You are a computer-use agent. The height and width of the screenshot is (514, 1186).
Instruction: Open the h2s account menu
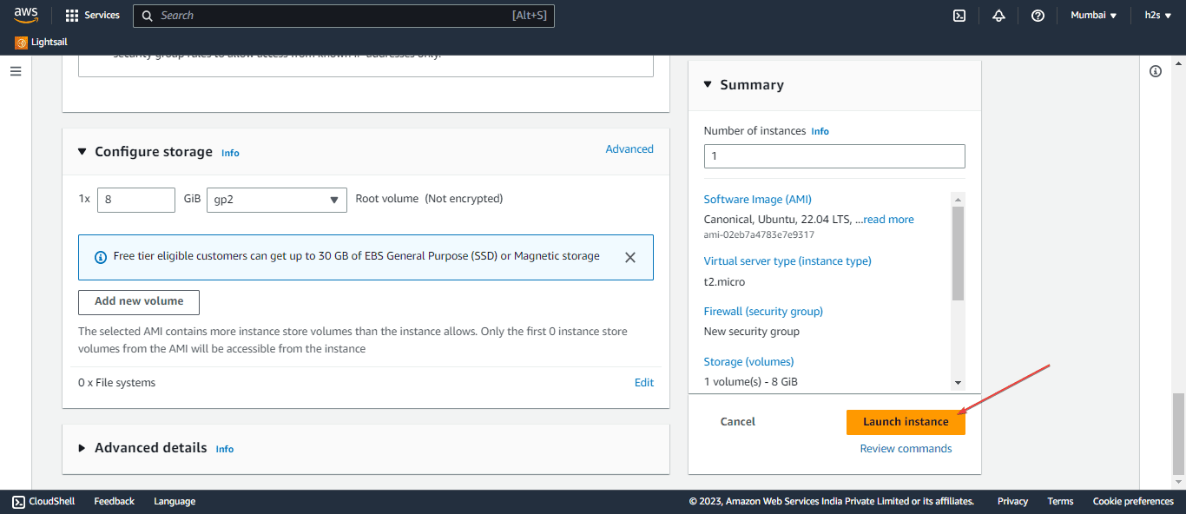(1158, 16)
